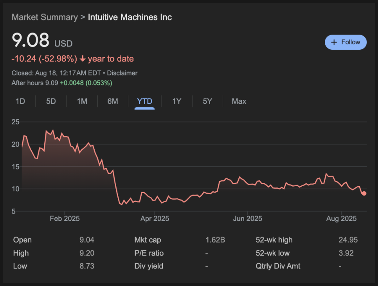Viewport: 378px width, 286px height.
Task: Select the 5D range tab
Action: [x=51, y=101]
